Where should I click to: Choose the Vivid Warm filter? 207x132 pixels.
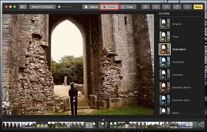click(165, 49)
